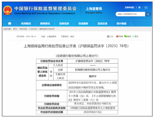The width and height of the screenshot is (154, 118).
Task: Click table cell 沪银保监罚决字〔2023〕76号
Action: [93, 61]
